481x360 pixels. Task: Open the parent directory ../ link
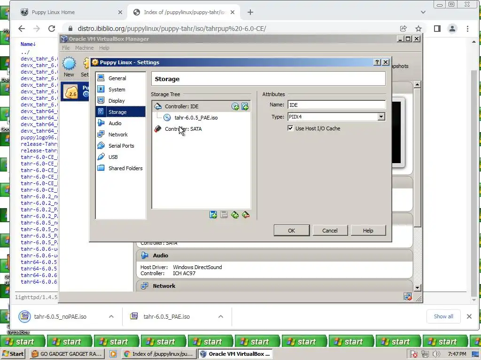(x=25, y=52)
